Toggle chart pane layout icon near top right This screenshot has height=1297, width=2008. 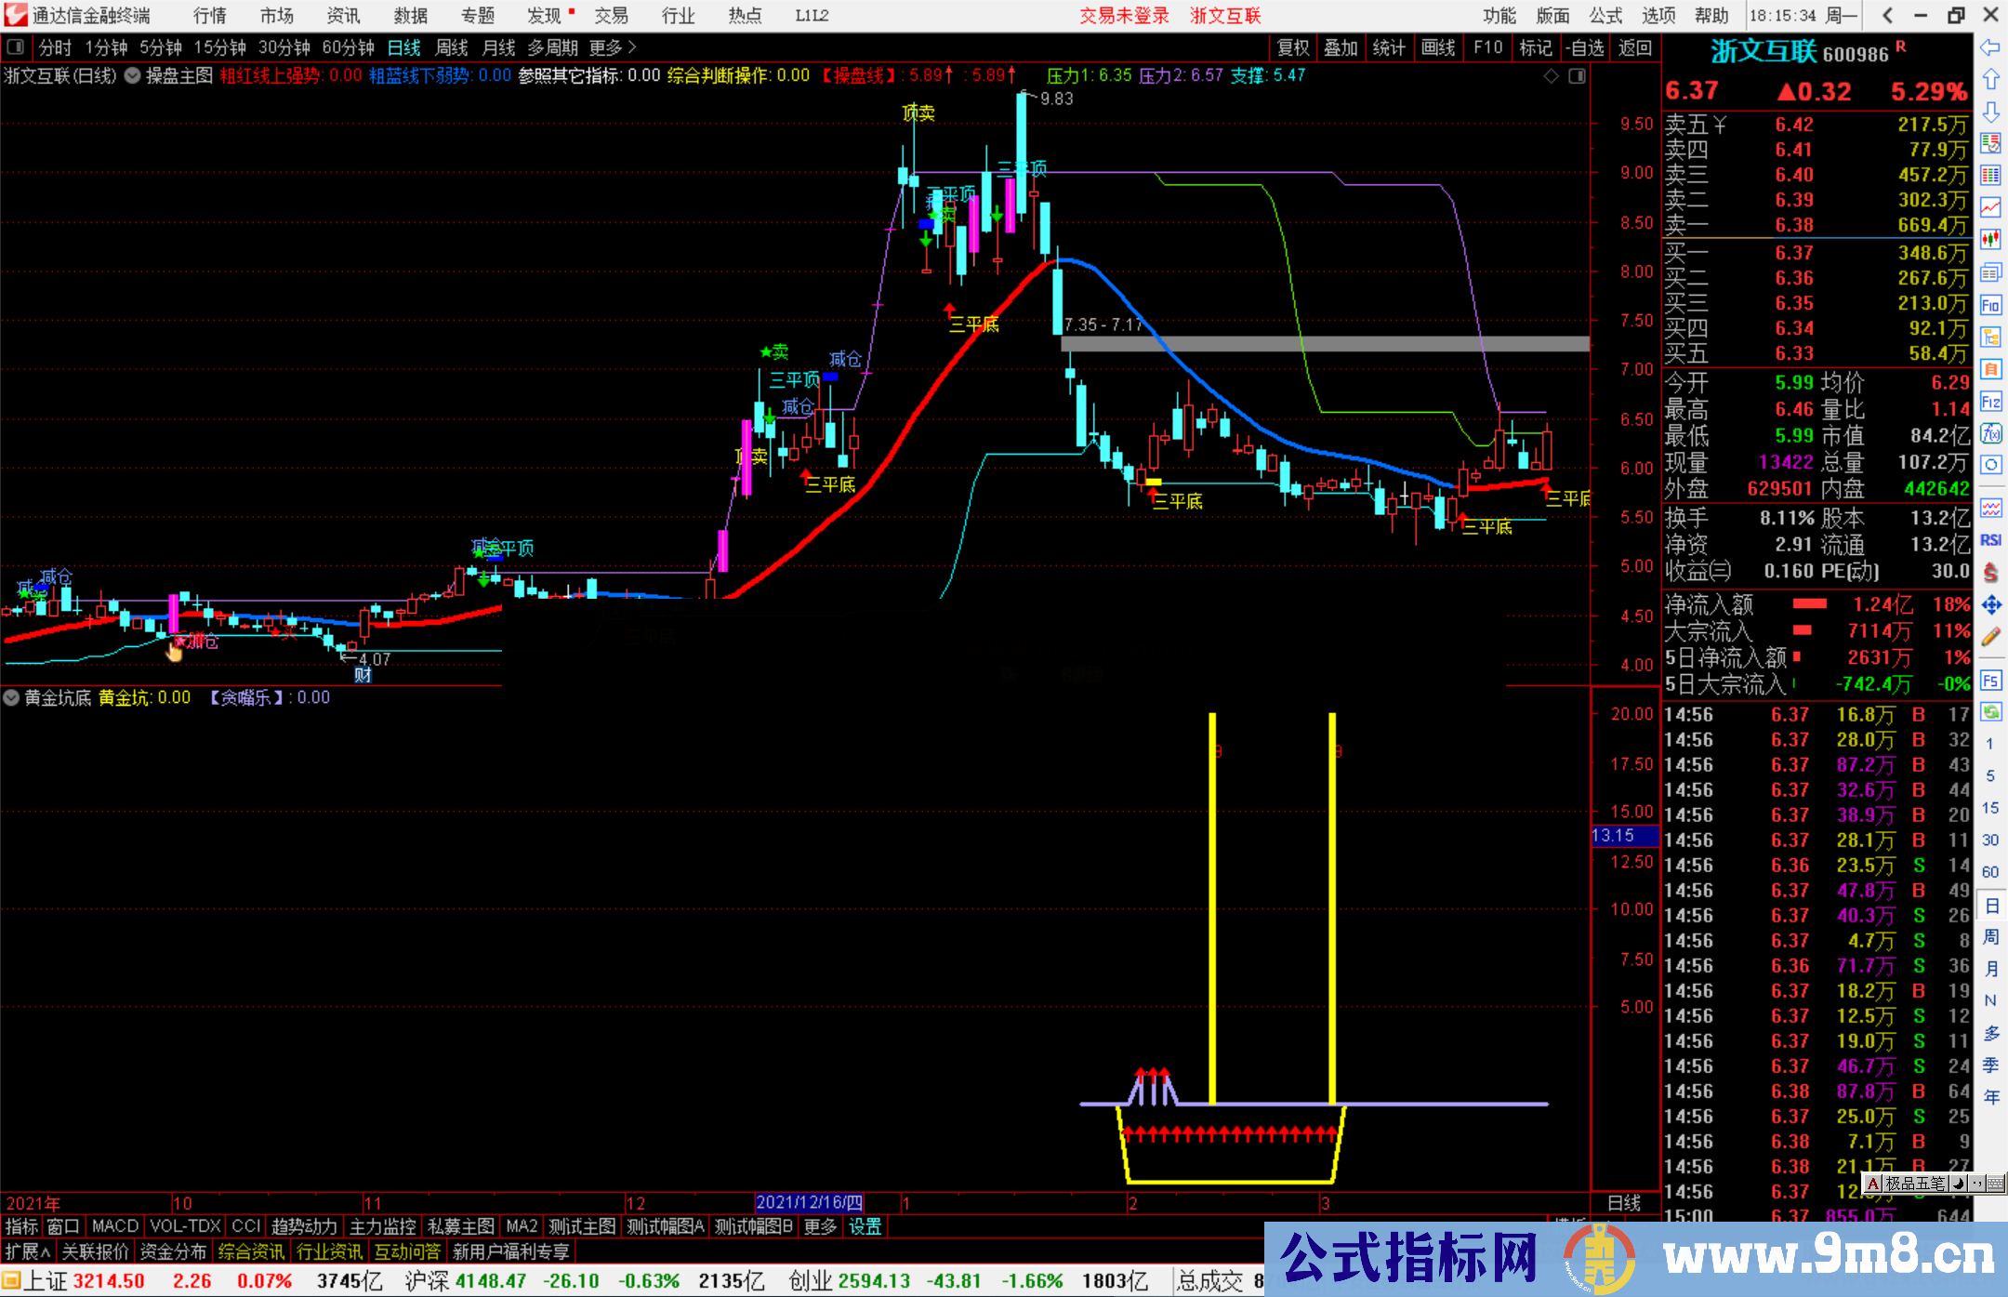click(1577, 76)
